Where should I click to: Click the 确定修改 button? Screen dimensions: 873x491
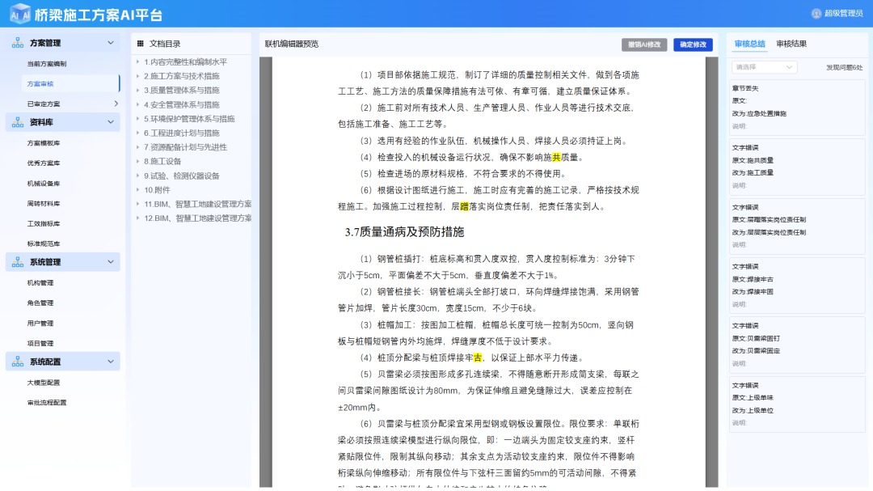(x=693, y=44)
